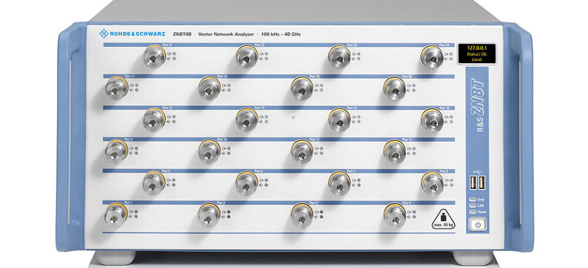
Task: Select the Port 18 connector
Action: point(209,89)
